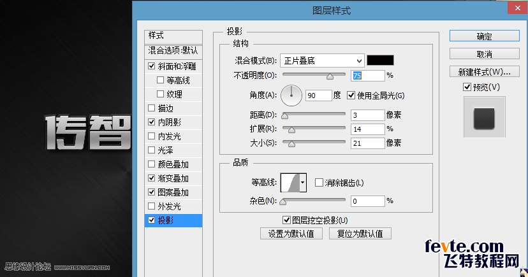Select the 外发光 style item
This screenshot has height=277, width=528.
pyautogui.click(x=169, y=206)
